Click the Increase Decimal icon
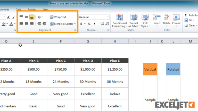This screenshot has width=198, height=111. coord(102,24)
